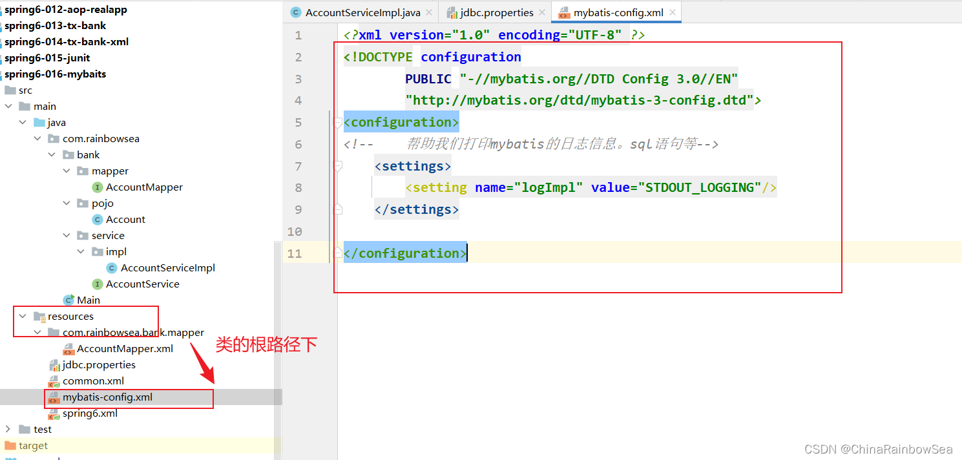
Task: Select the spring6-013-tx-bank module
Action: 56,26
